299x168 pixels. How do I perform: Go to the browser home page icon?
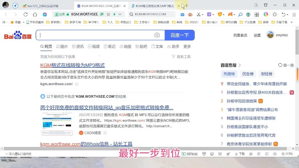click(x=35, y=14)
